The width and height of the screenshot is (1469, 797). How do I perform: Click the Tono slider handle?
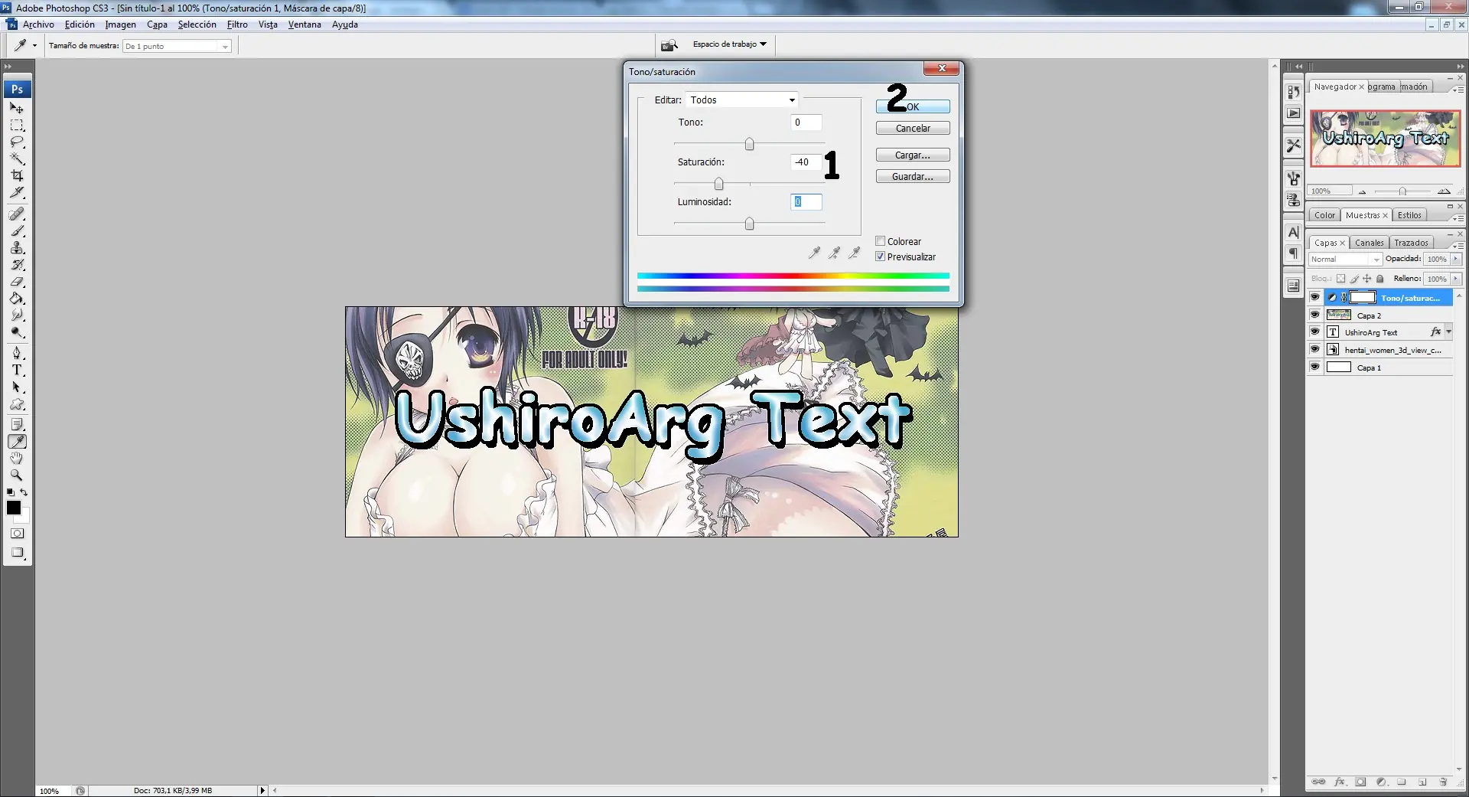pyautogui.click(x=749, y=144)
